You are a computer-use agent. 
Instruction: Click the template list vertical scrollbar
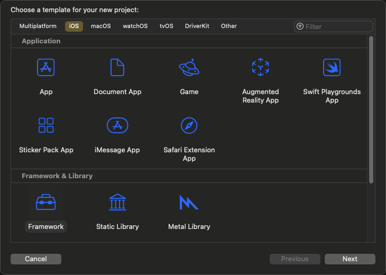[x=371, y=109]
